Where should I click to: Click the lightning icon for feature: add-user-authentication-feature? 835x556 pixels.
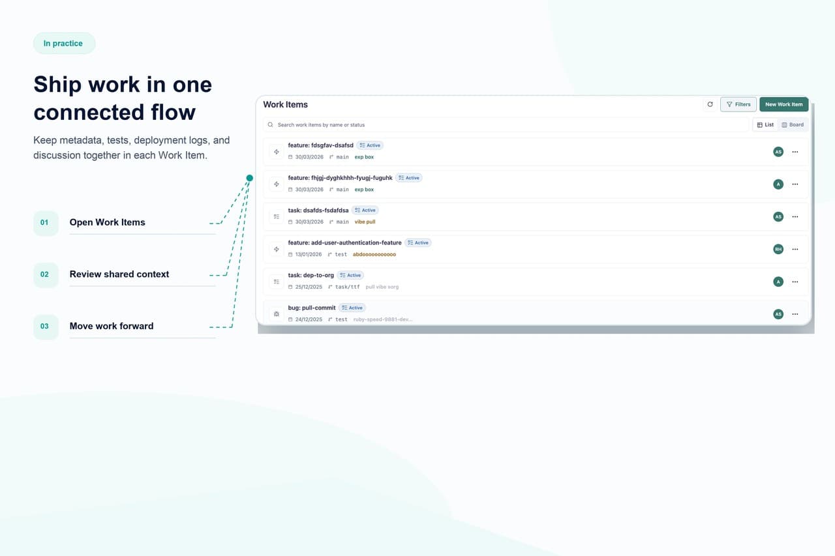pos(277,249)
